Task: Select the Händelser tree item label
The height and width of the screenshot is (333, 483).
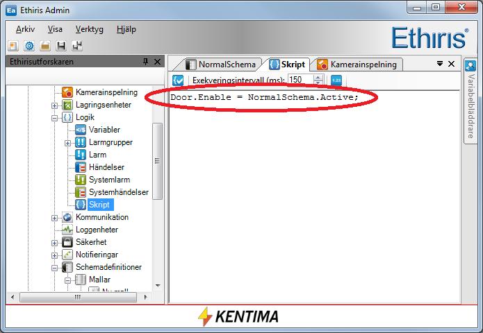Action: 106,167
